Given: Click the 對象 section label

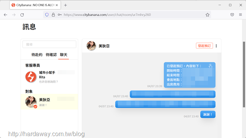Looking at the screenshot, I should click(x=29, y=91).
